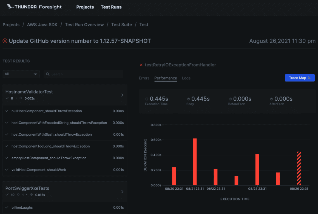Click checkmark beside emptyHostComponent_shouldThrowException
Image resolution: width=318 pixels, height=214 pixels.
(x=7, y=158)
